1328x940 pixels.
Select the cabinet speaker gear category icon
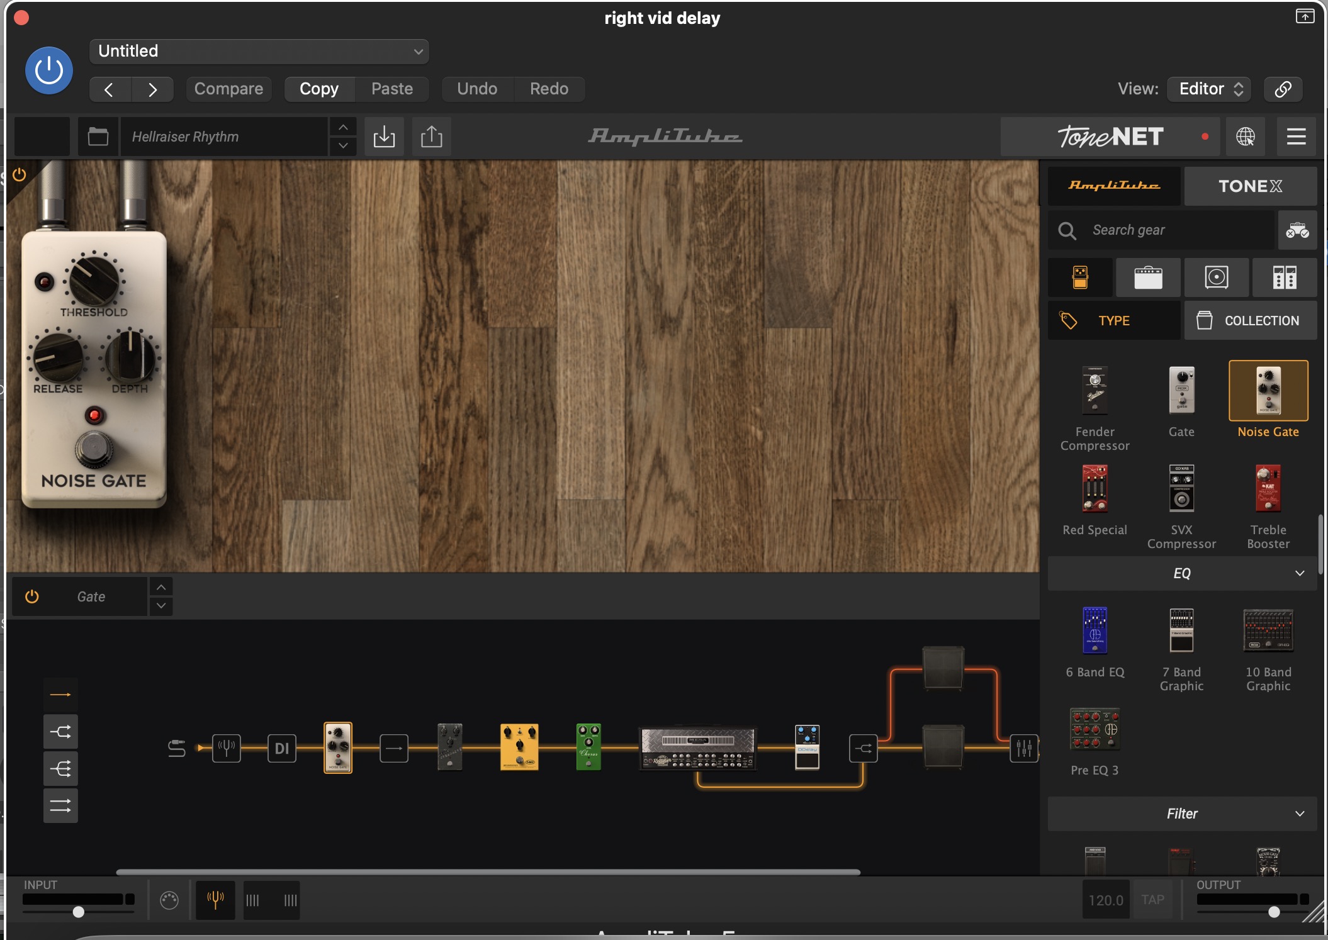pos(1216,277)
